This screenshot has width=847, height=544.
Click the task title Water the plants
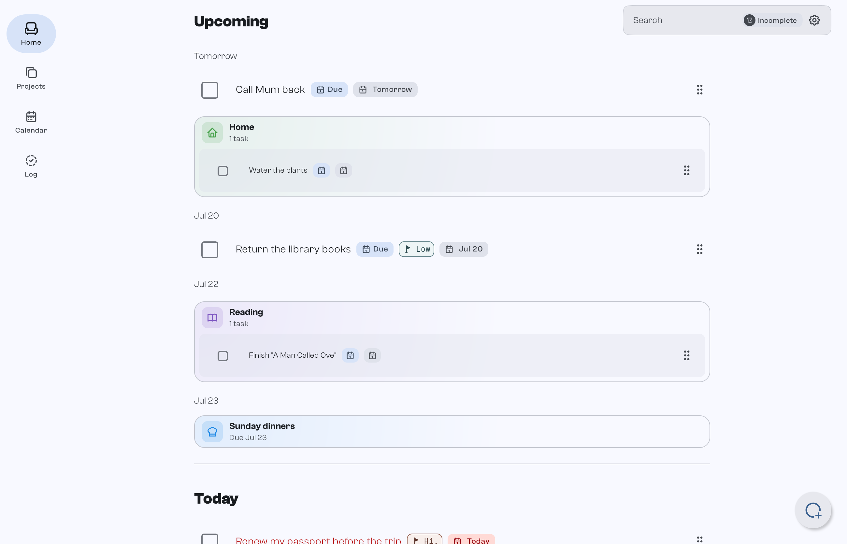coord(278,170)
